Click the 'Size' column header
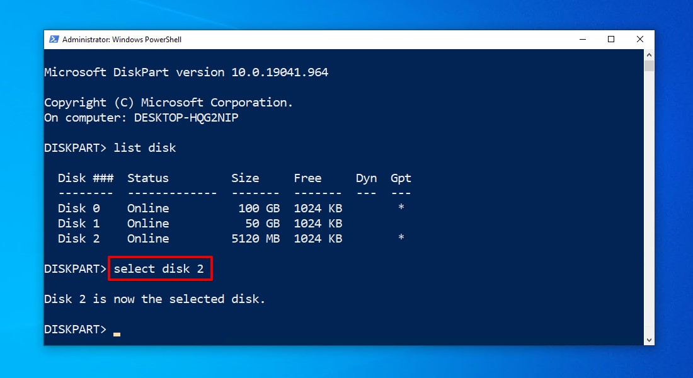The width and height of the screenshot is (693, 378). click(x=245, y=178)
